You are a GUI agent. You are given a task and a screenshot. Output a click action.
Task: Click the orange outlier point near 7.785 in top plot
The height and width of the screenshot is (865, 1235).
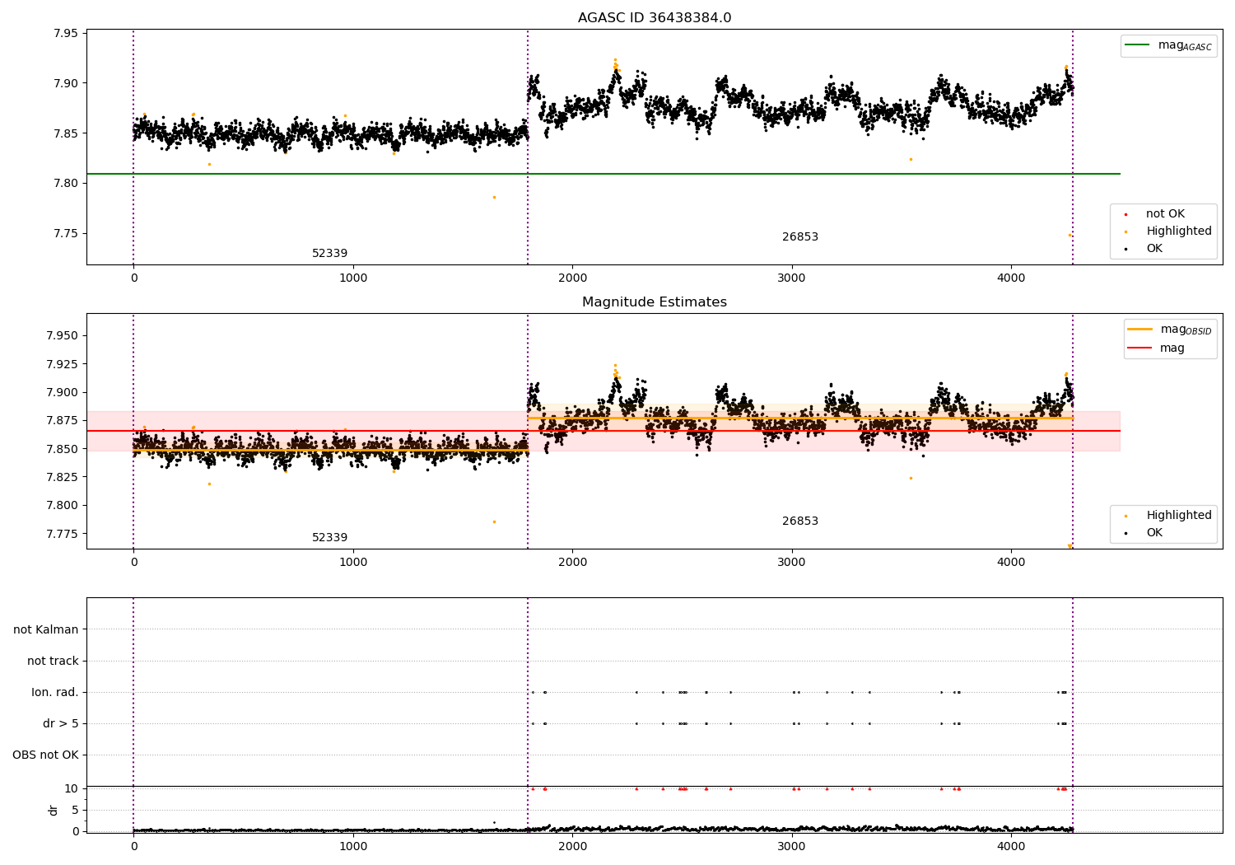pos(494,197)
